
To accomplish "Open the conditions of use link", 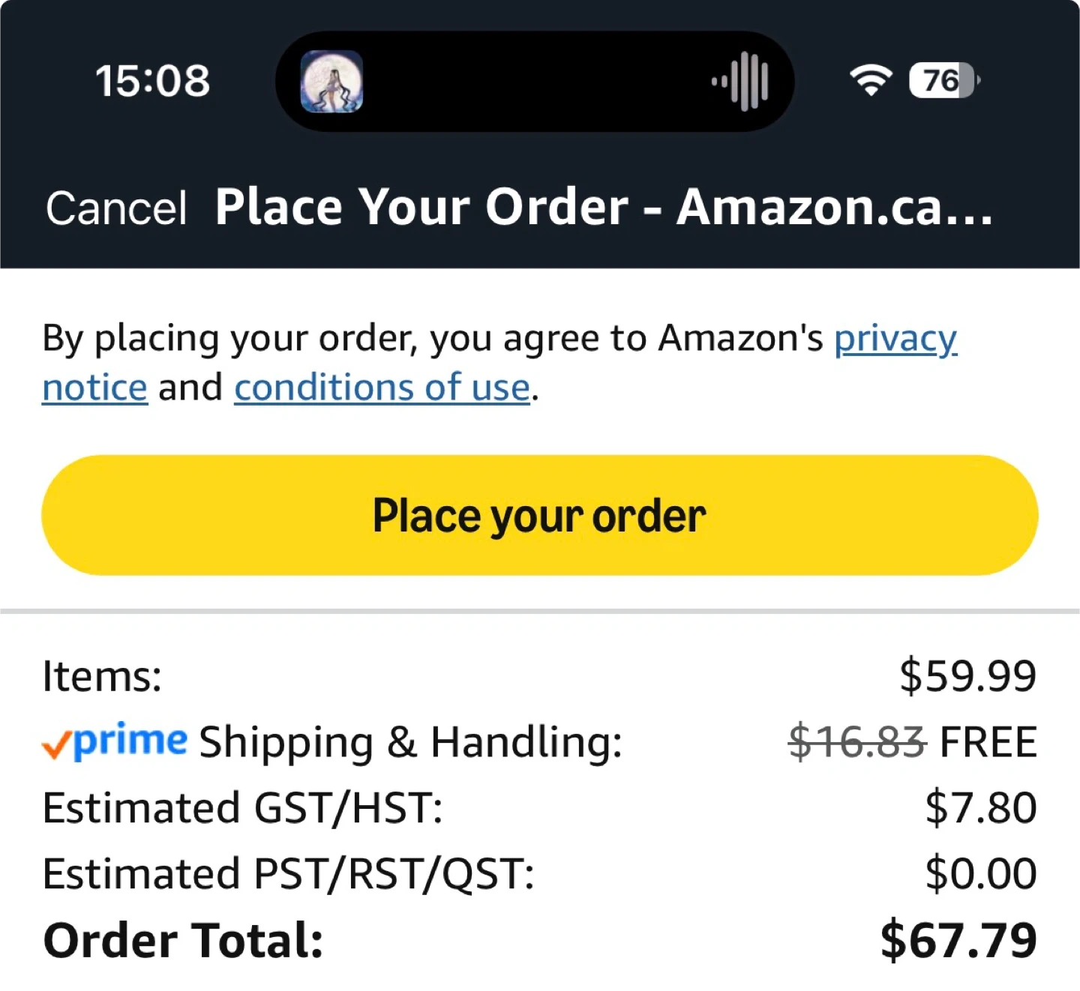I will (x=382, y=388).
